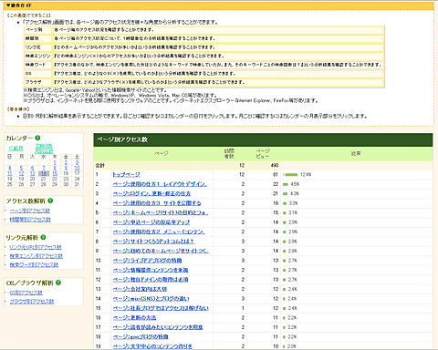The image size is (438, 350).
Task: Click the ページビュー column header
Action: pyautogui.click(x=263, y=153)
